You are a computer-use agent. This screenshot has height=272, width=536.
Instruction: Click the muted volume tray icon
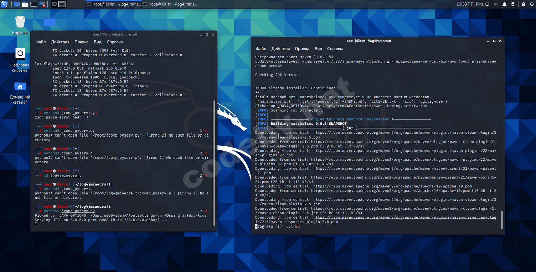pos(496,4)
